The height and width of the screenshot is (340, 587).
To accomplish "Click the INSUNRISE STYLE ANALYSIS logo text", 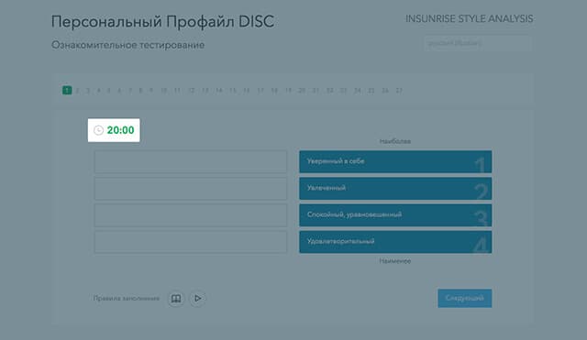I will coord(470,18).
